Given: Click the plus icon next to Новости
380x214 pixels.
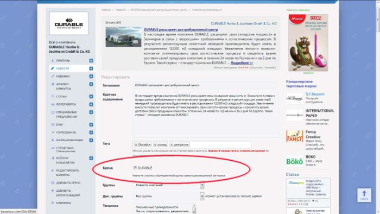Looking at the screenshot, I should click(91, 68).
